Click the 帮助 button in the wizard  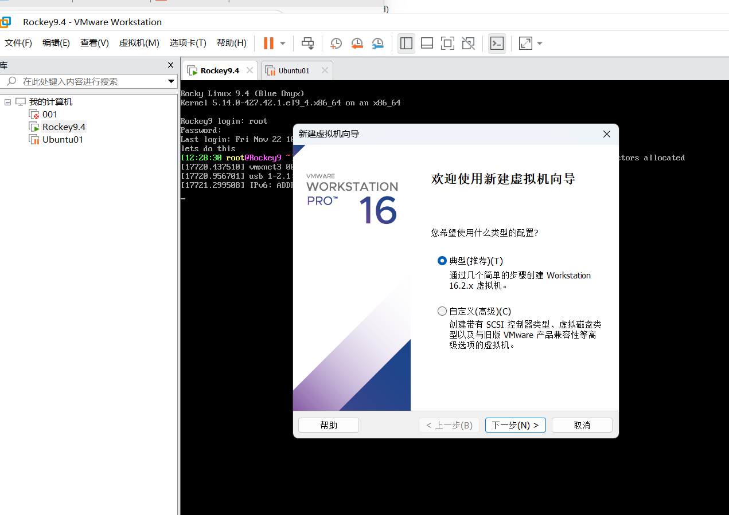point(329,425)
